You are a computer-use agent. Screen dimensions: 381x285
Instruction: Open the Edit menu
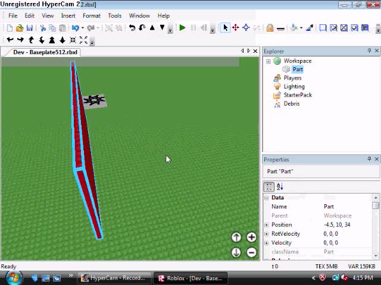coord(29,16)
